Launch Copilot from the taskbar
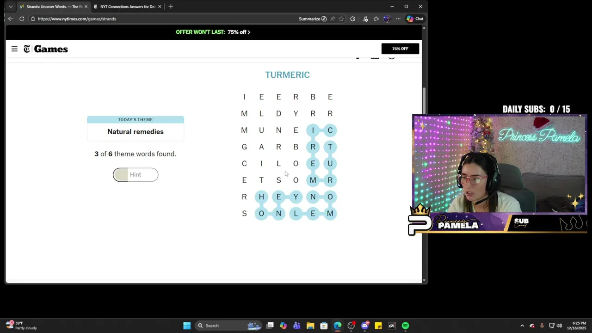The image size is (592, 333). click(x=283, y=326)
